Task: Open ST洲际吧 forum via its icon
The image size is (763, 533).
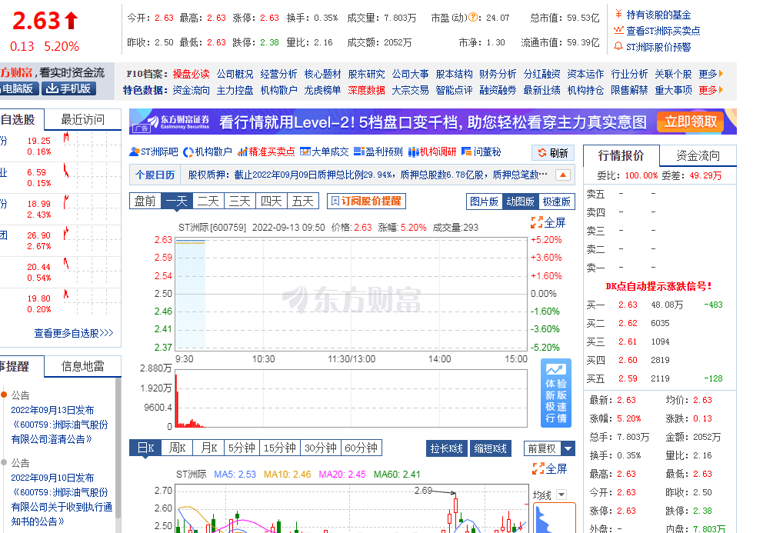Action: click(135, 152)
